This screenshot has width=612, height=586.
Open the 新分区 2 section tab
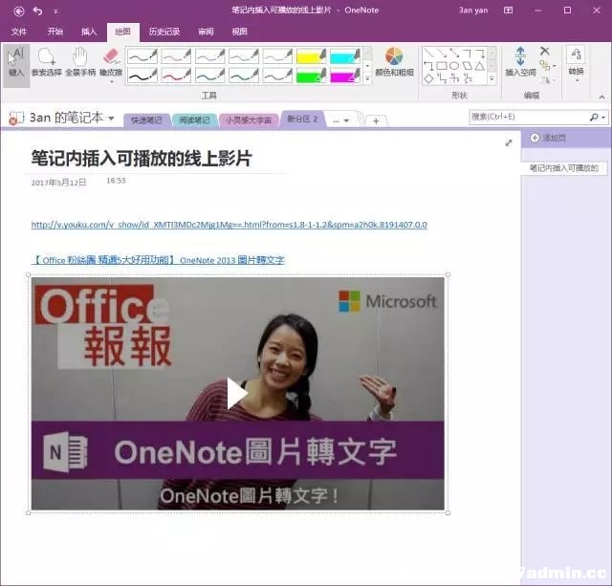click(x=302, y=119)
